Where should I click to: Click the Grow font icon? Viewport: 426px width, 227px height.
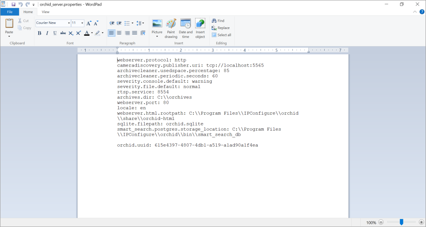(x=89, y=23)
